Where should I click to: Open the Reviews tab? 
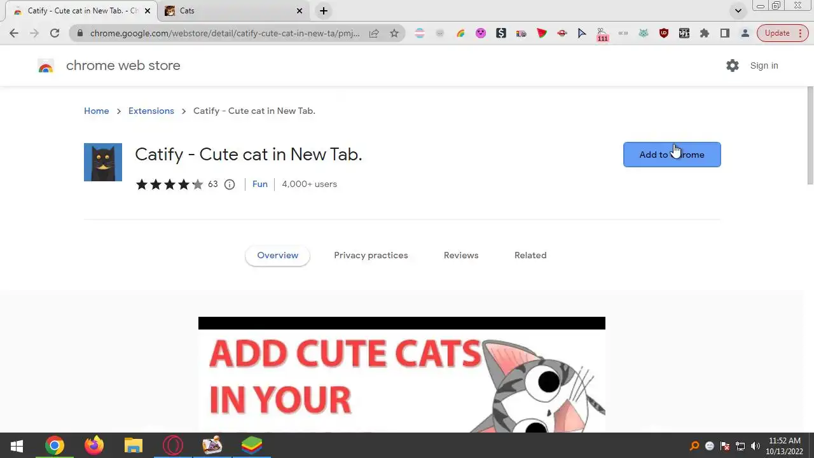(461, 256)
